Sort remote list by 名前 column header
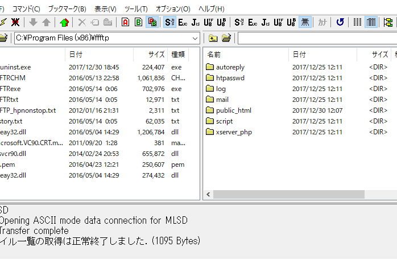The height and width of the screenshot is (259, 397). [x=214, y=55]
